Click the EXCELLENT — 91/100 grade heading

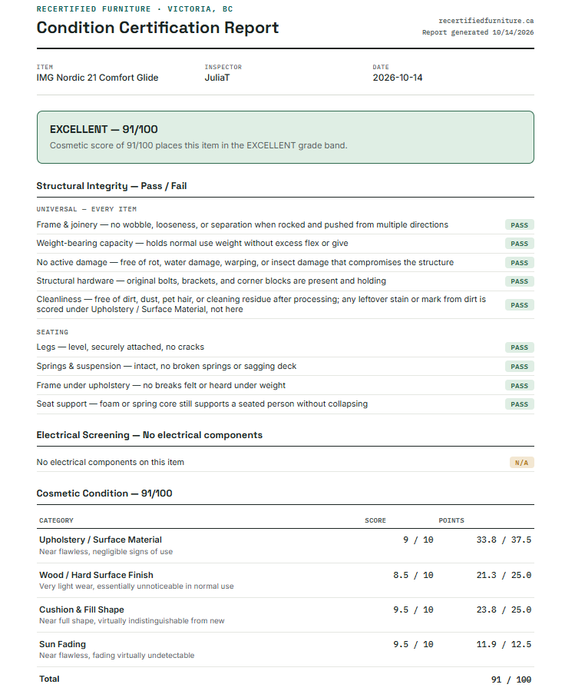pos(104,129)
